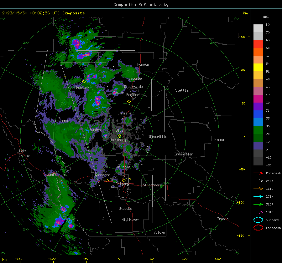Click the Stettler label
This screenshot has width=282, height=263.
[x=183, y=90]
